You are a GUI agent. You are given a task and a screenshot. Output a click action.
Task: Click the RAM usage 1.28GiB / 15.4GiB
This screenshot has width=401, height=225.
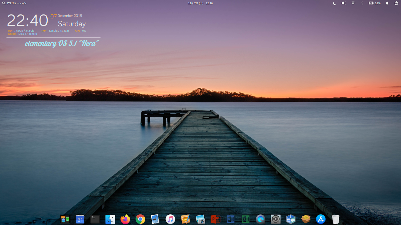pos(55,31)
